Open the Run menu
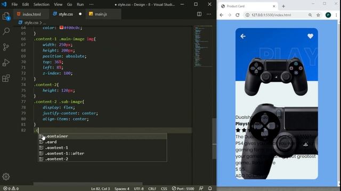The image size is (341, 191). tap(80, 4)
